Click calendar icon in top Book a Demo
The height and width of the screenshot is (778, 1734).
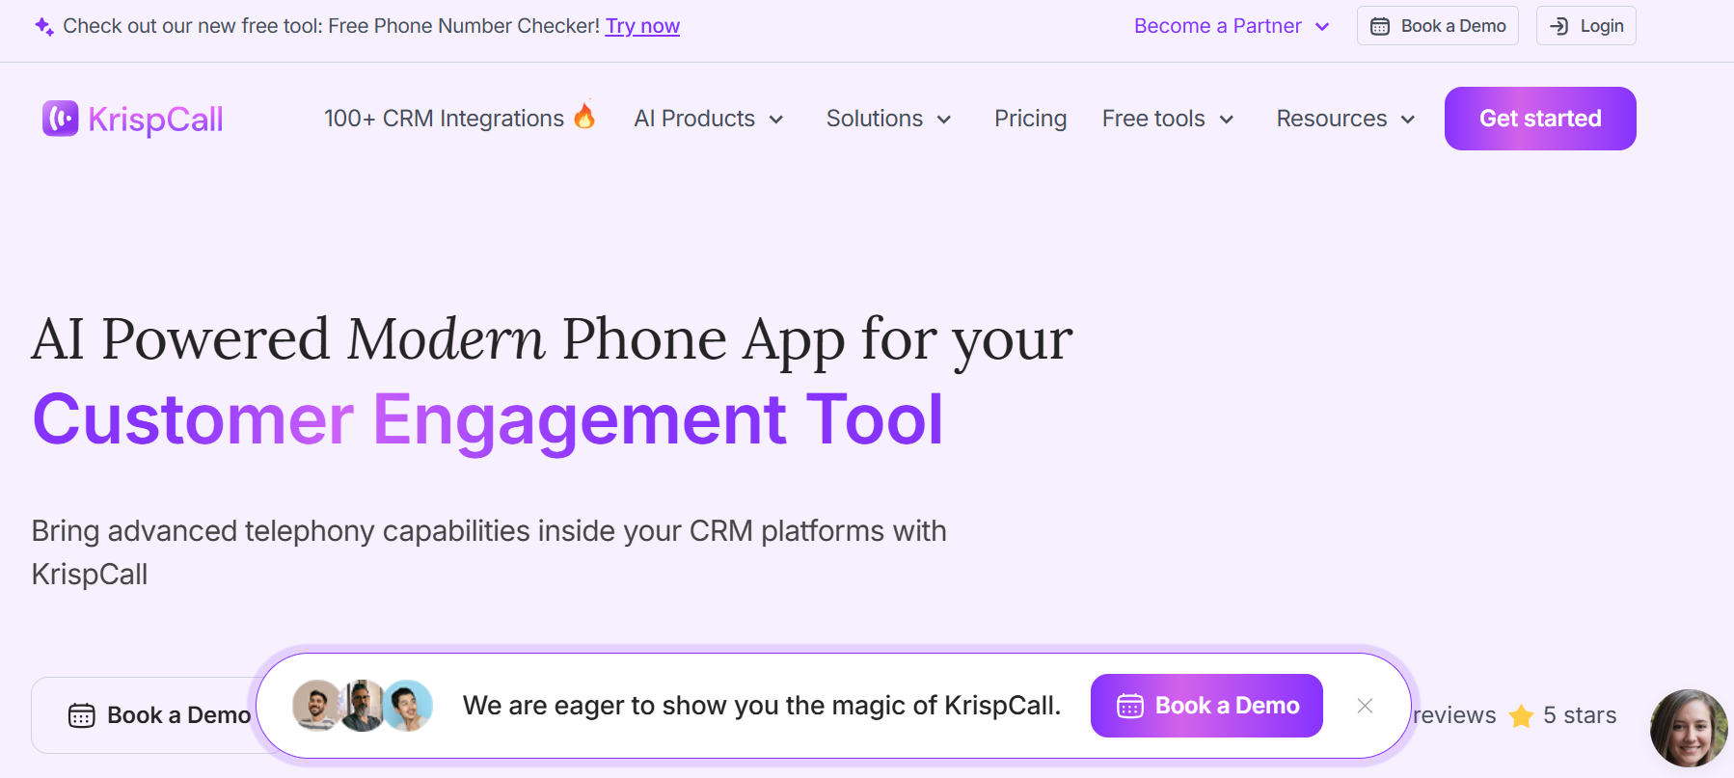click(1380, 27)
